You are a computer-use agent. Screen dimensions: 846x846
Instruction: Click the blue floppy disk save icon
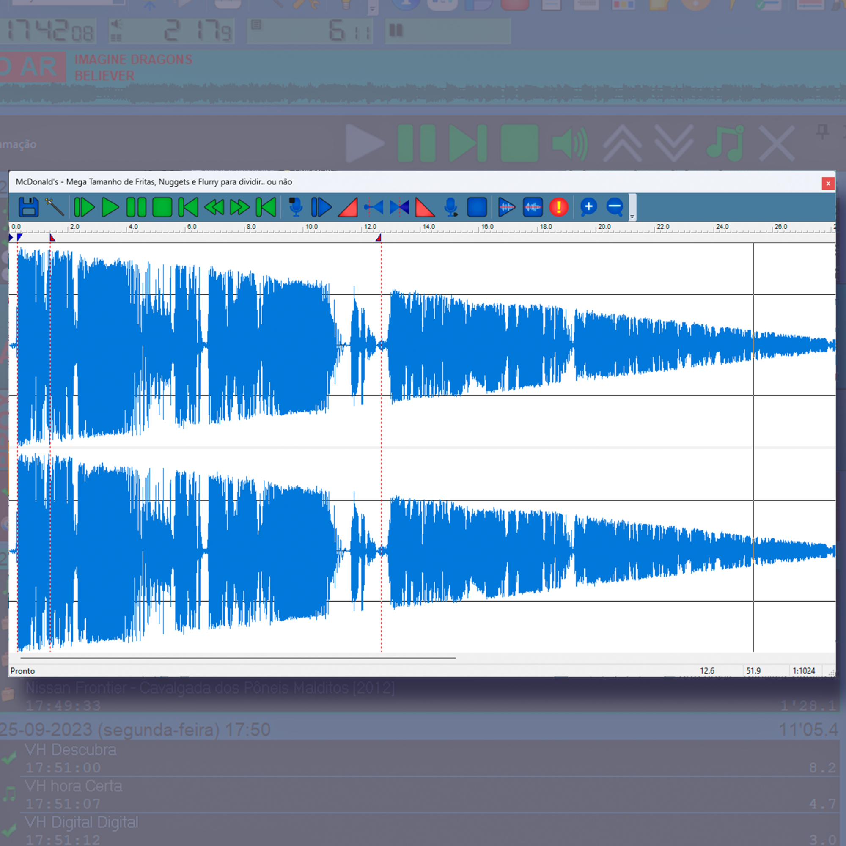click(x=28, y=207)
